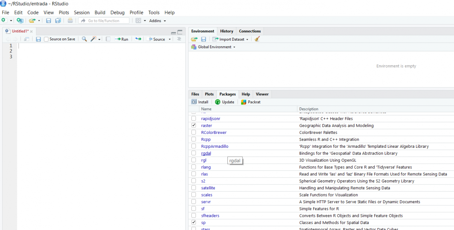454x230 pixels.
Task: Click the print current file icon
Action: coord(70,20)
